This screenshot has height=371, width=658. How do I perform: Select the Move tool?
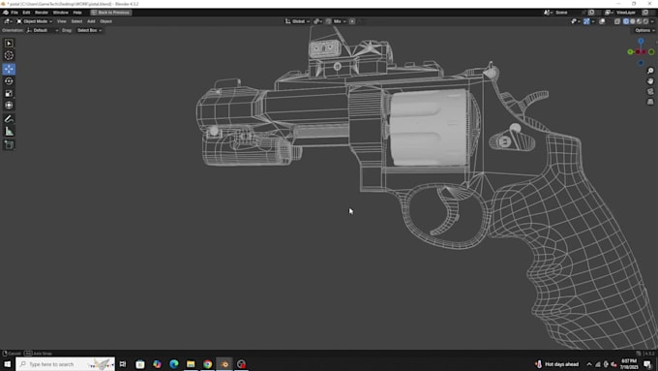point(9,69)
